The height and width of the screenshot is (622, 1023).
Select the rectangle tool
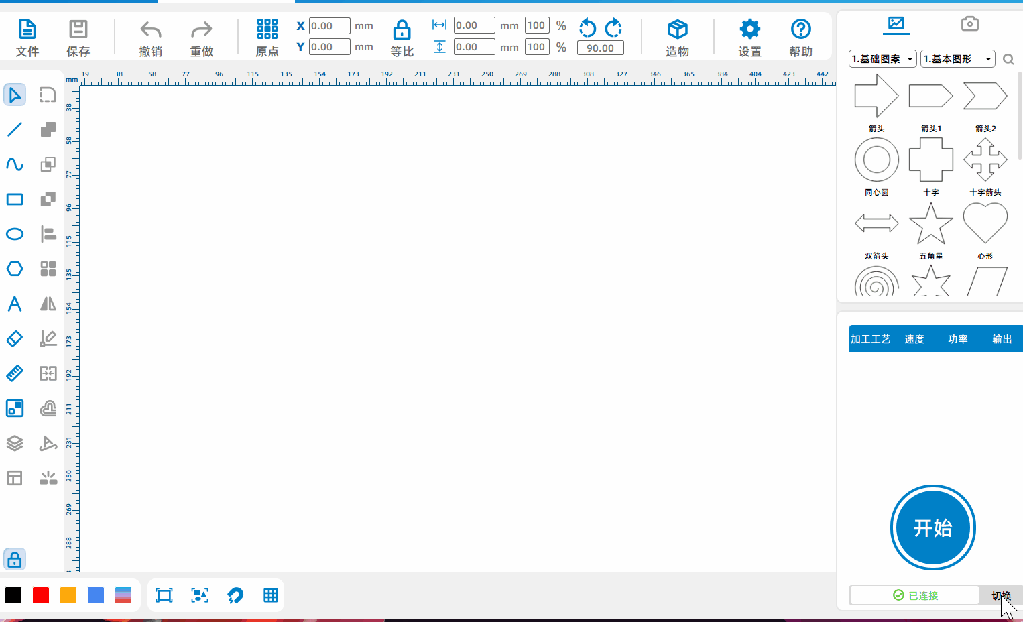15,199
